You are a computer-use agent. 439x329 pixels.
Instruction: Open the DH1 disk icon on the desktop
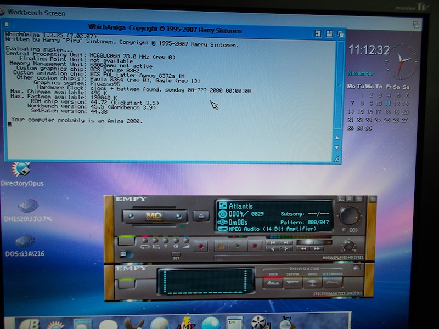[28, 206]
